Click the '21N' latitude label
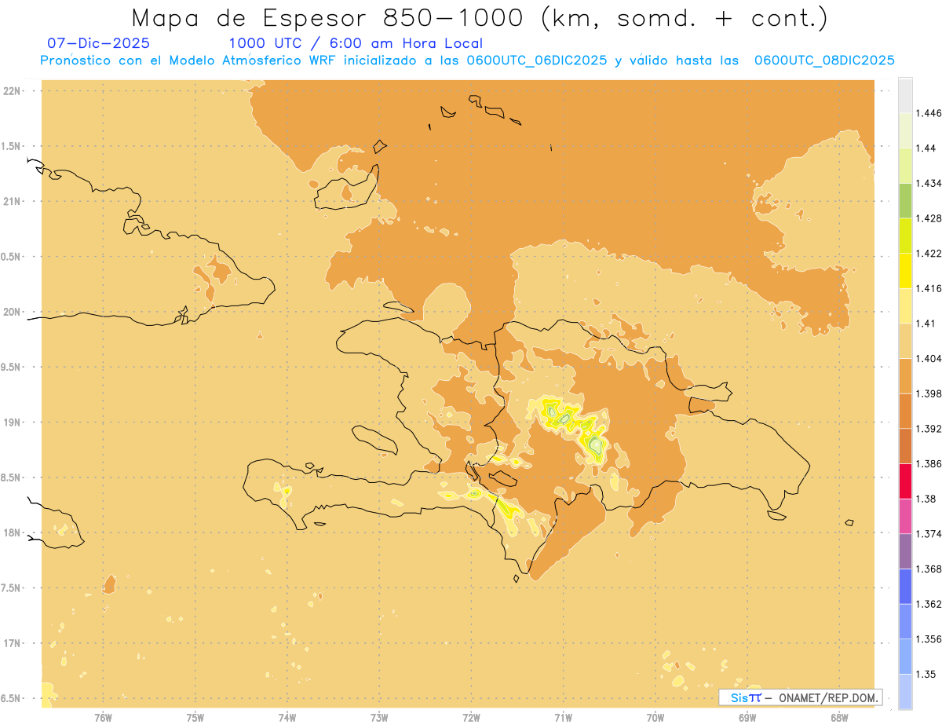Viewport: 942px width, 728px height. tap(13, 201)
